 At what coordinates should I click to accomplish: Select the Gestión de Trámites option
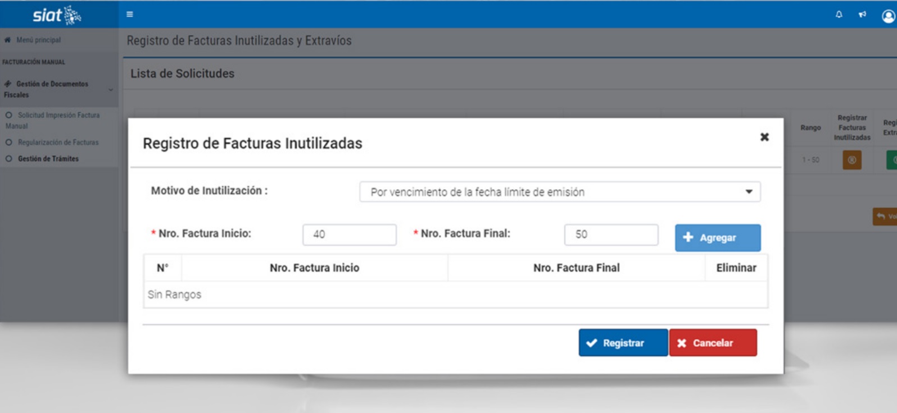[48, 159]
